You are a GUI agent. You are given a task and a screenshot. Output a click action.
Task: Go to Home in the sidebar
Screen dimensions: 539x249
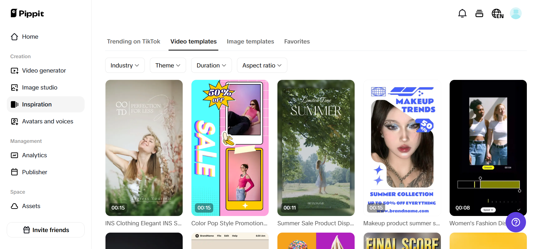[46, 37]
